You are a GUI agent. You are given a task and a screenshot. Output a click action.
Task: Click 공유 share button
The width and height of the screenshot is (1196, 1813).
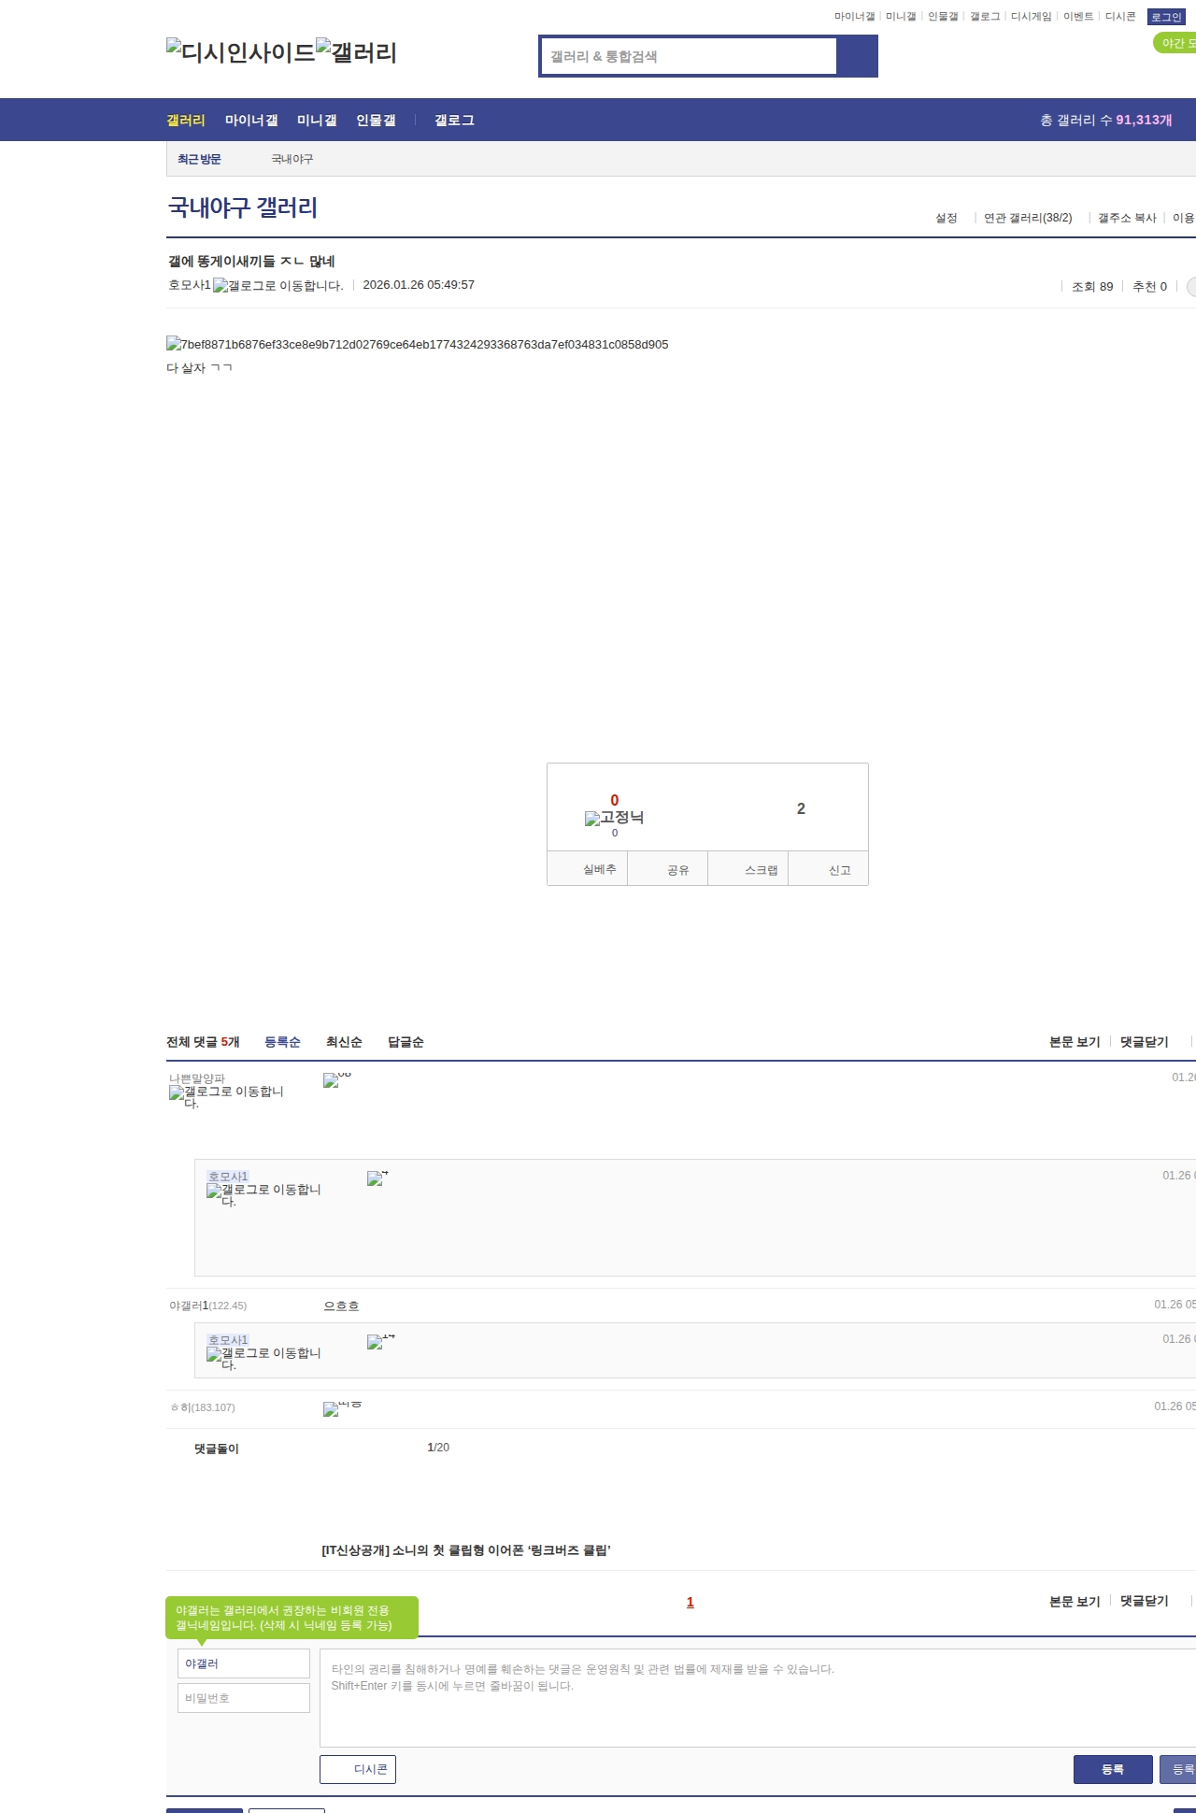(667, 868)
